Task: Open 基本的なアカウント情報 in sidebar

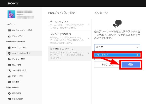Action: pyautogui.click(x=22, y=30)
